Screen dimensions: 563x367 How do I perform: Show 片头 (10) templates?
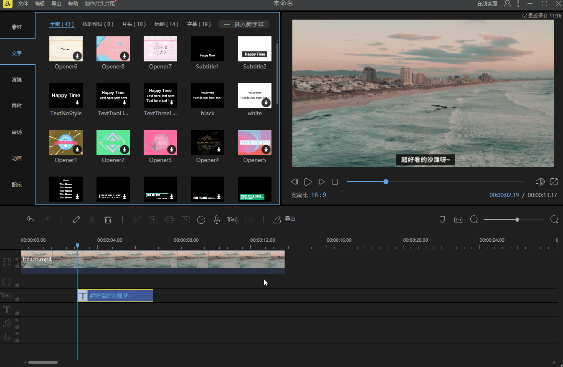tap(134, 24)
